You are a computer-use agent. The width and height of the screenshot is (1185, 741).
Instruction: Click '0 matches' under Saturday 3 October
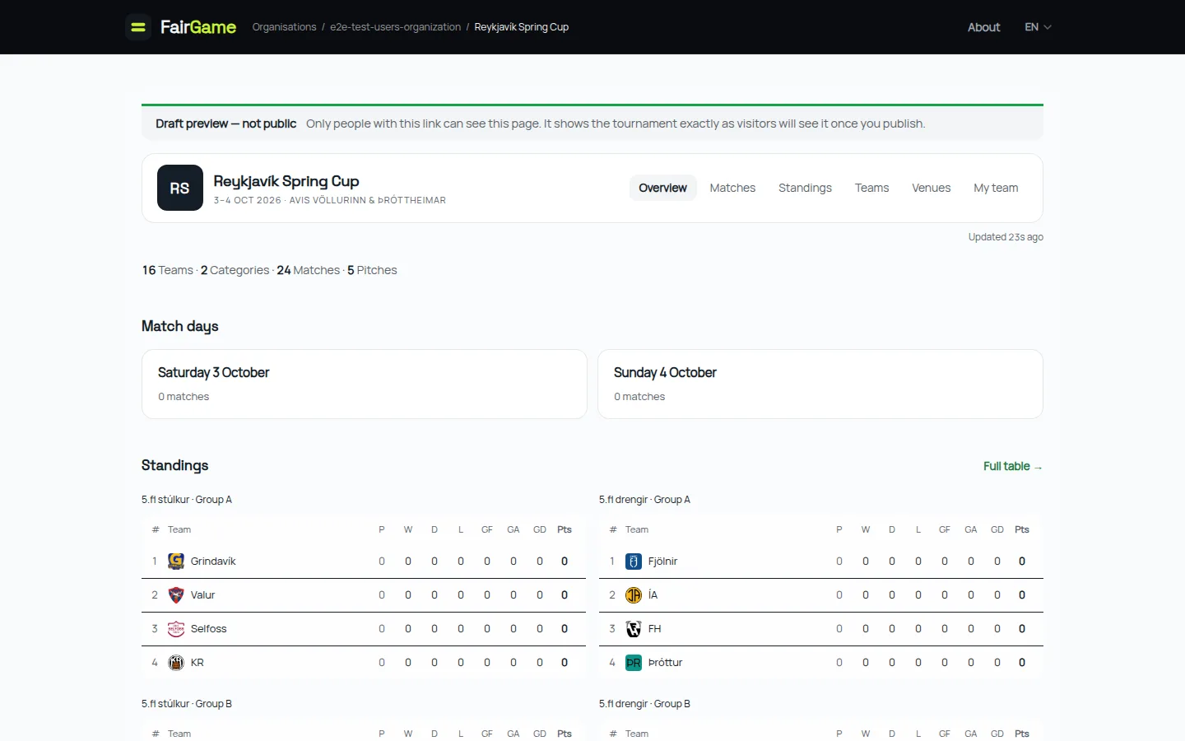[184, 397]
